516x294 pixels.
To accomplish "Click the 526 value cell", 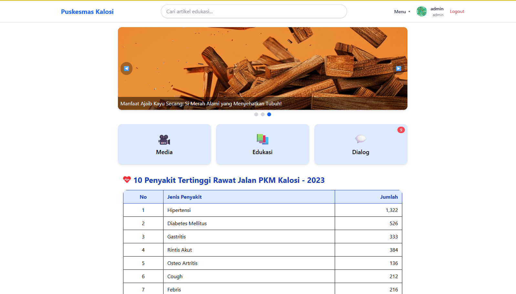I will pos(368,224).
